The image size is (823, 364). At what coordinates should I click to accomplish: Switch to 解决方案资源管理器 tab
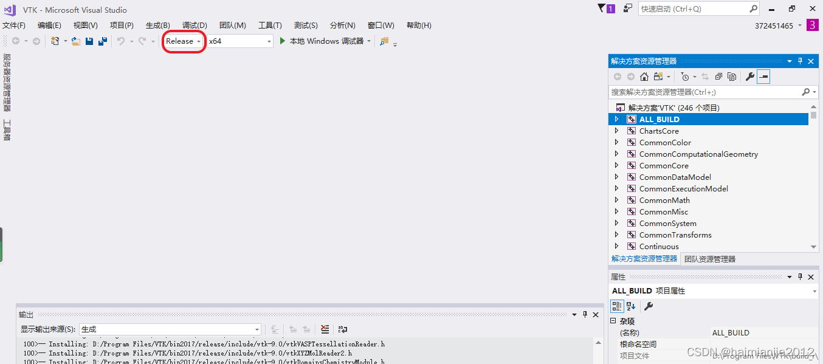click(644, 259)
